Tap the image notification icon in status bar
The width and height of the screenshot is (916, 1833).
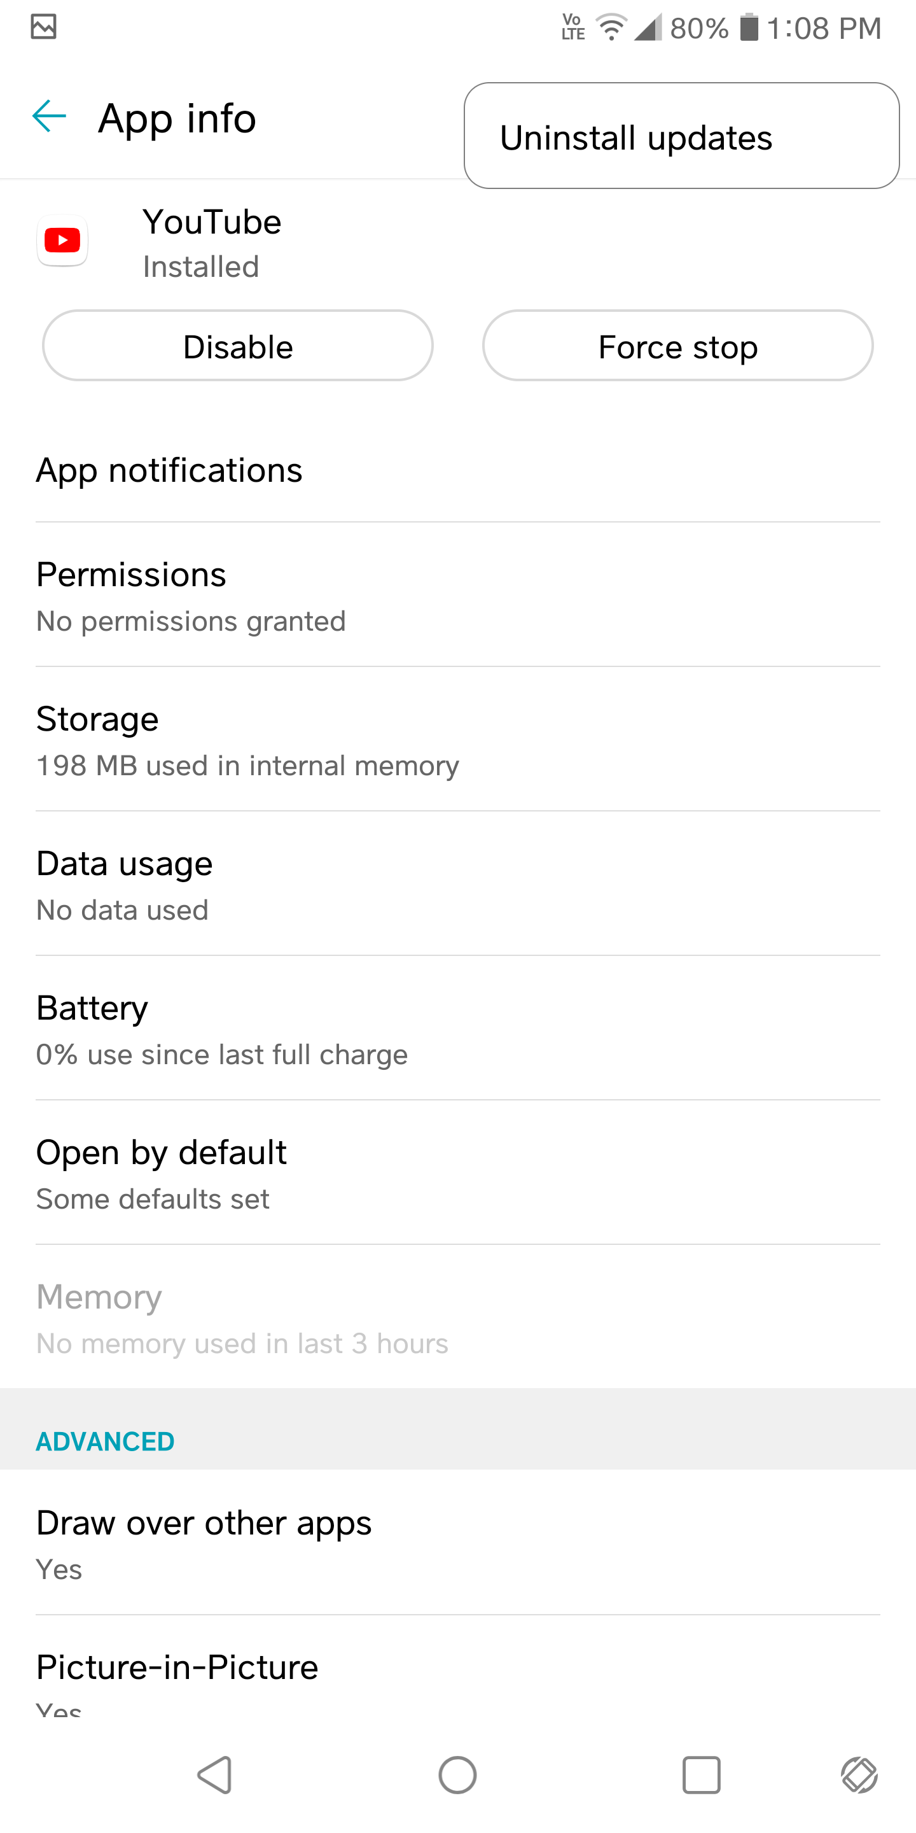pos(43,27)
